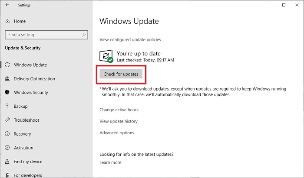This screenshot has height=178, width=304.
Task: Click the Backup upload arrow icon
Action: [7, 106]
